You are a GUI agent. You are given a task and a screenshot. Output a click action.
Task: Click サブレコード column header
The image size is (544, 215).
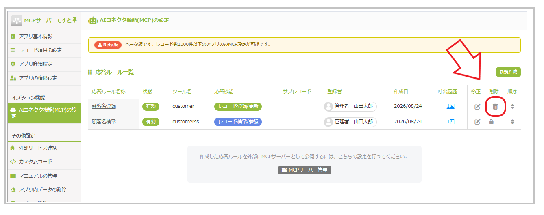click(x=297, y=92)
